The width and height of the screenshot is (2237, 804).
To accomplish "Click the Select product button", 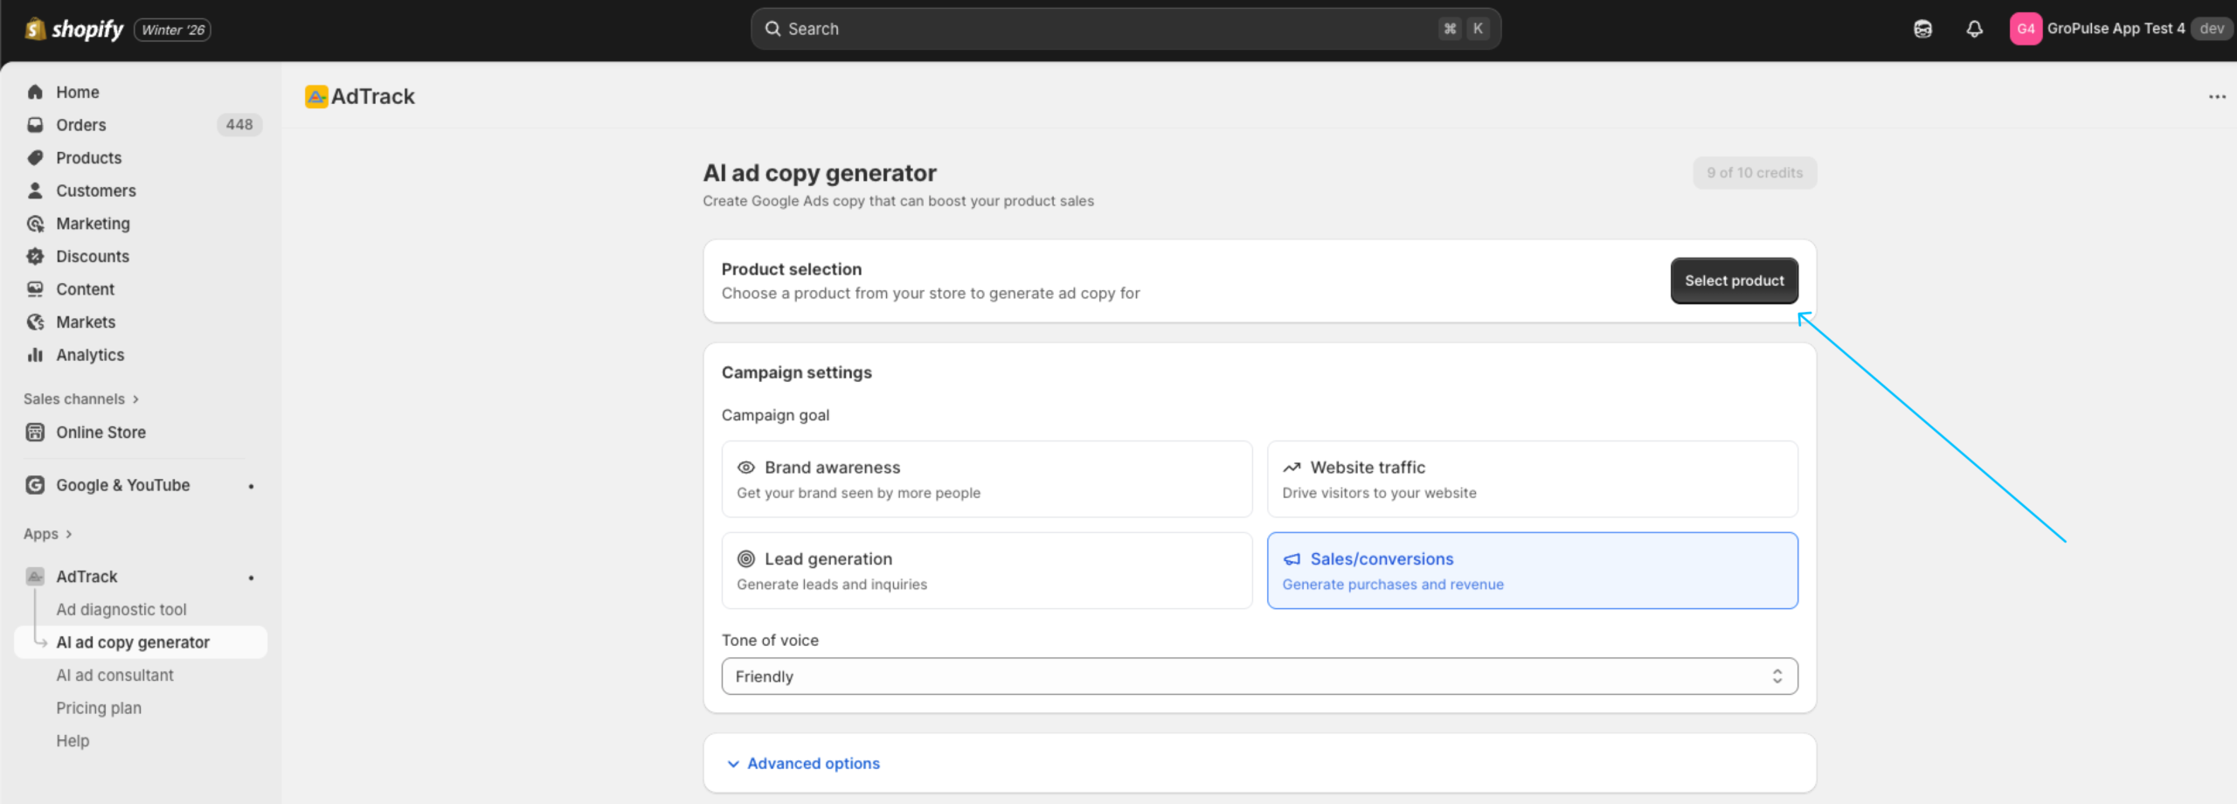I will [1734, 281].
